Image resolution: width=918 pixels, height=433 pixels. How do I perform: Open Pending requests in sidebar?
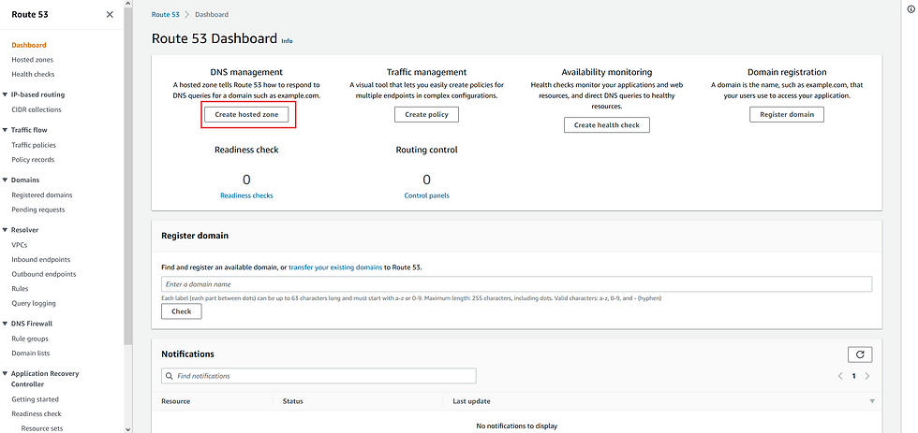coord(38,209)
